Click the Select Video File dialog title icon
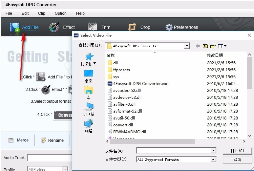The image size is (254, 171). 76,35
